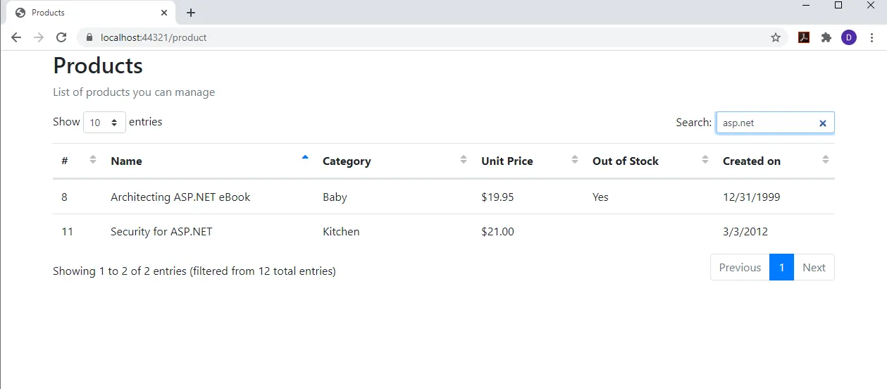Viewport: 887px width, 389px height.
Task: Open the Chrome profile avatar
Action: click(x=849, y=37)
